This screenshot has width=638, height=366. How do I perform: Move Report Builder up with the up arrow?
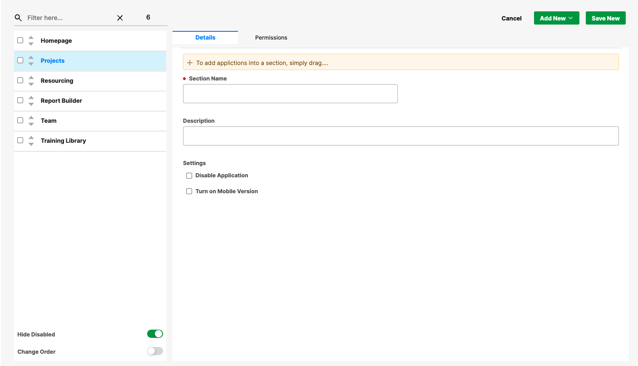[x=31, y=98]
